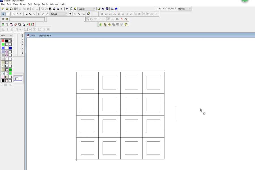Click the layer palette scroll left arrow
Screen dimensions: 255x170
pos(2,85)
